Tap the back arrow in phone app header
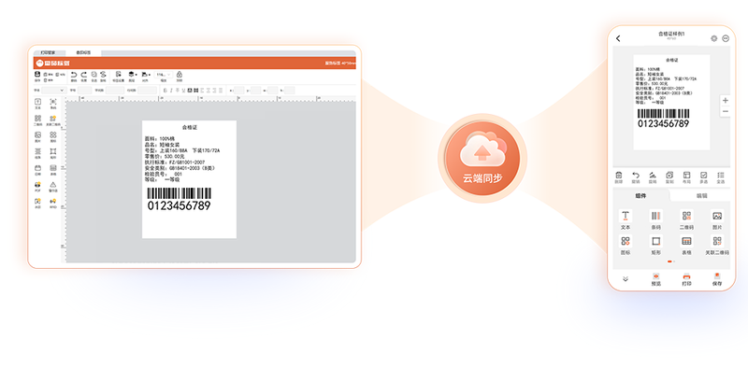 click(x=618, y=38)
